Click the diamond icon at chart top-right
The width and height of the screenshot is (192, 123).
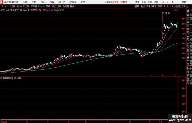click(x=173, y=10)
